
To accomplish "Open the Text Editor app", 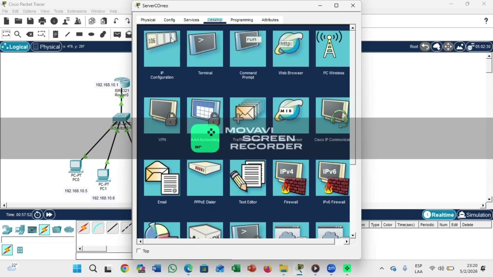I will point(248,178).
